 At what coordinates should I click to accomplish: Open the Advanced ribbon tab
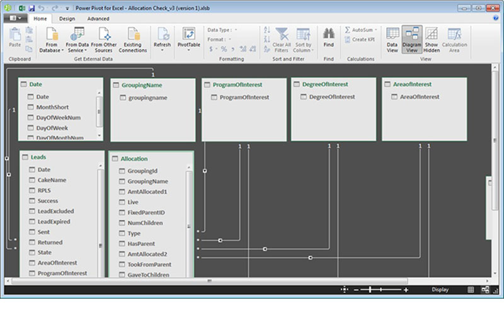pos(98,19)
